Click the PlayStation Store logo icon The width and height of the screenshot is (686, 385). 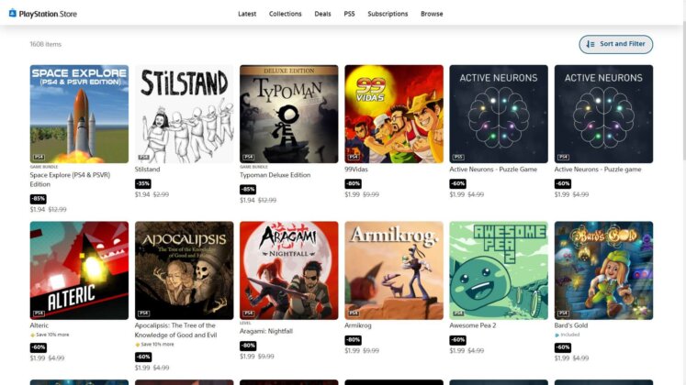(x=13, y=13)
